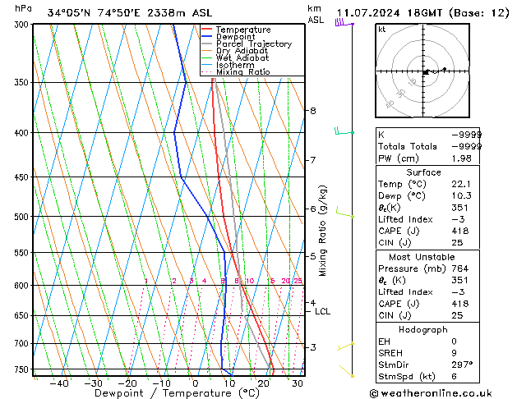Viewport: 517px width, 399px height.
Task: Click the surface Dewp value 10.3
Action: click(x=461, y=196)
